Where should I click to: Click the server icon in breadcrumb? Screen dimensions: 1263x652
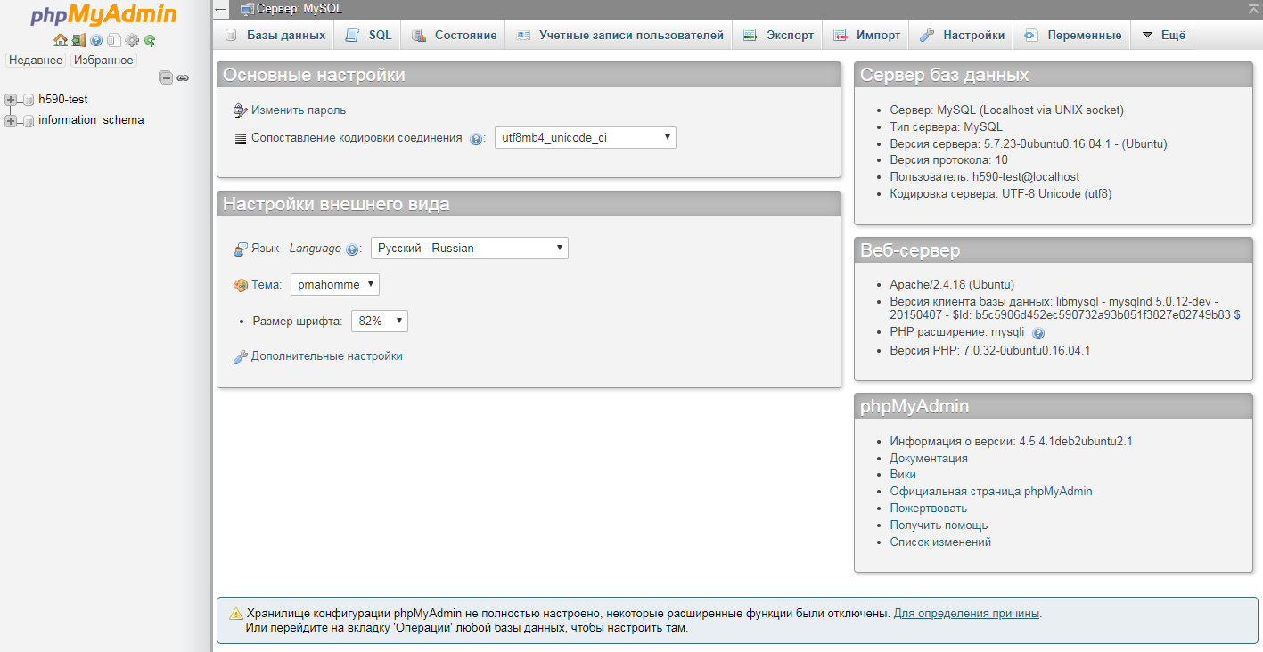point(248,9)
